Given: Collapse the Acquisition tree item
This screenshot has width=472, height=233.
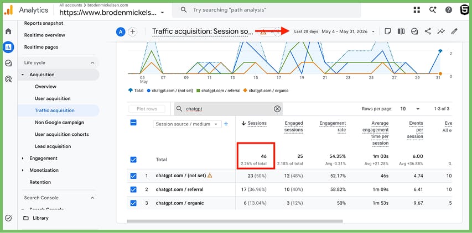Looking at the screenshot, I should (23, 75).
